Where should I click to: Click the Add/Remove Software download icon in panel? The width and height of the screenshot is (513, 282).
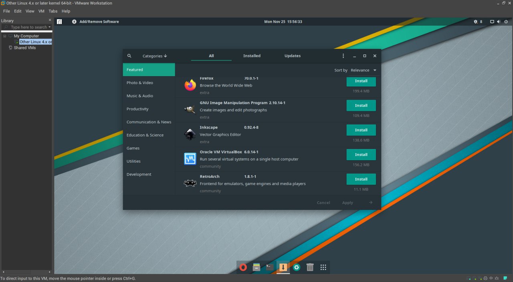tap(74, 22)
